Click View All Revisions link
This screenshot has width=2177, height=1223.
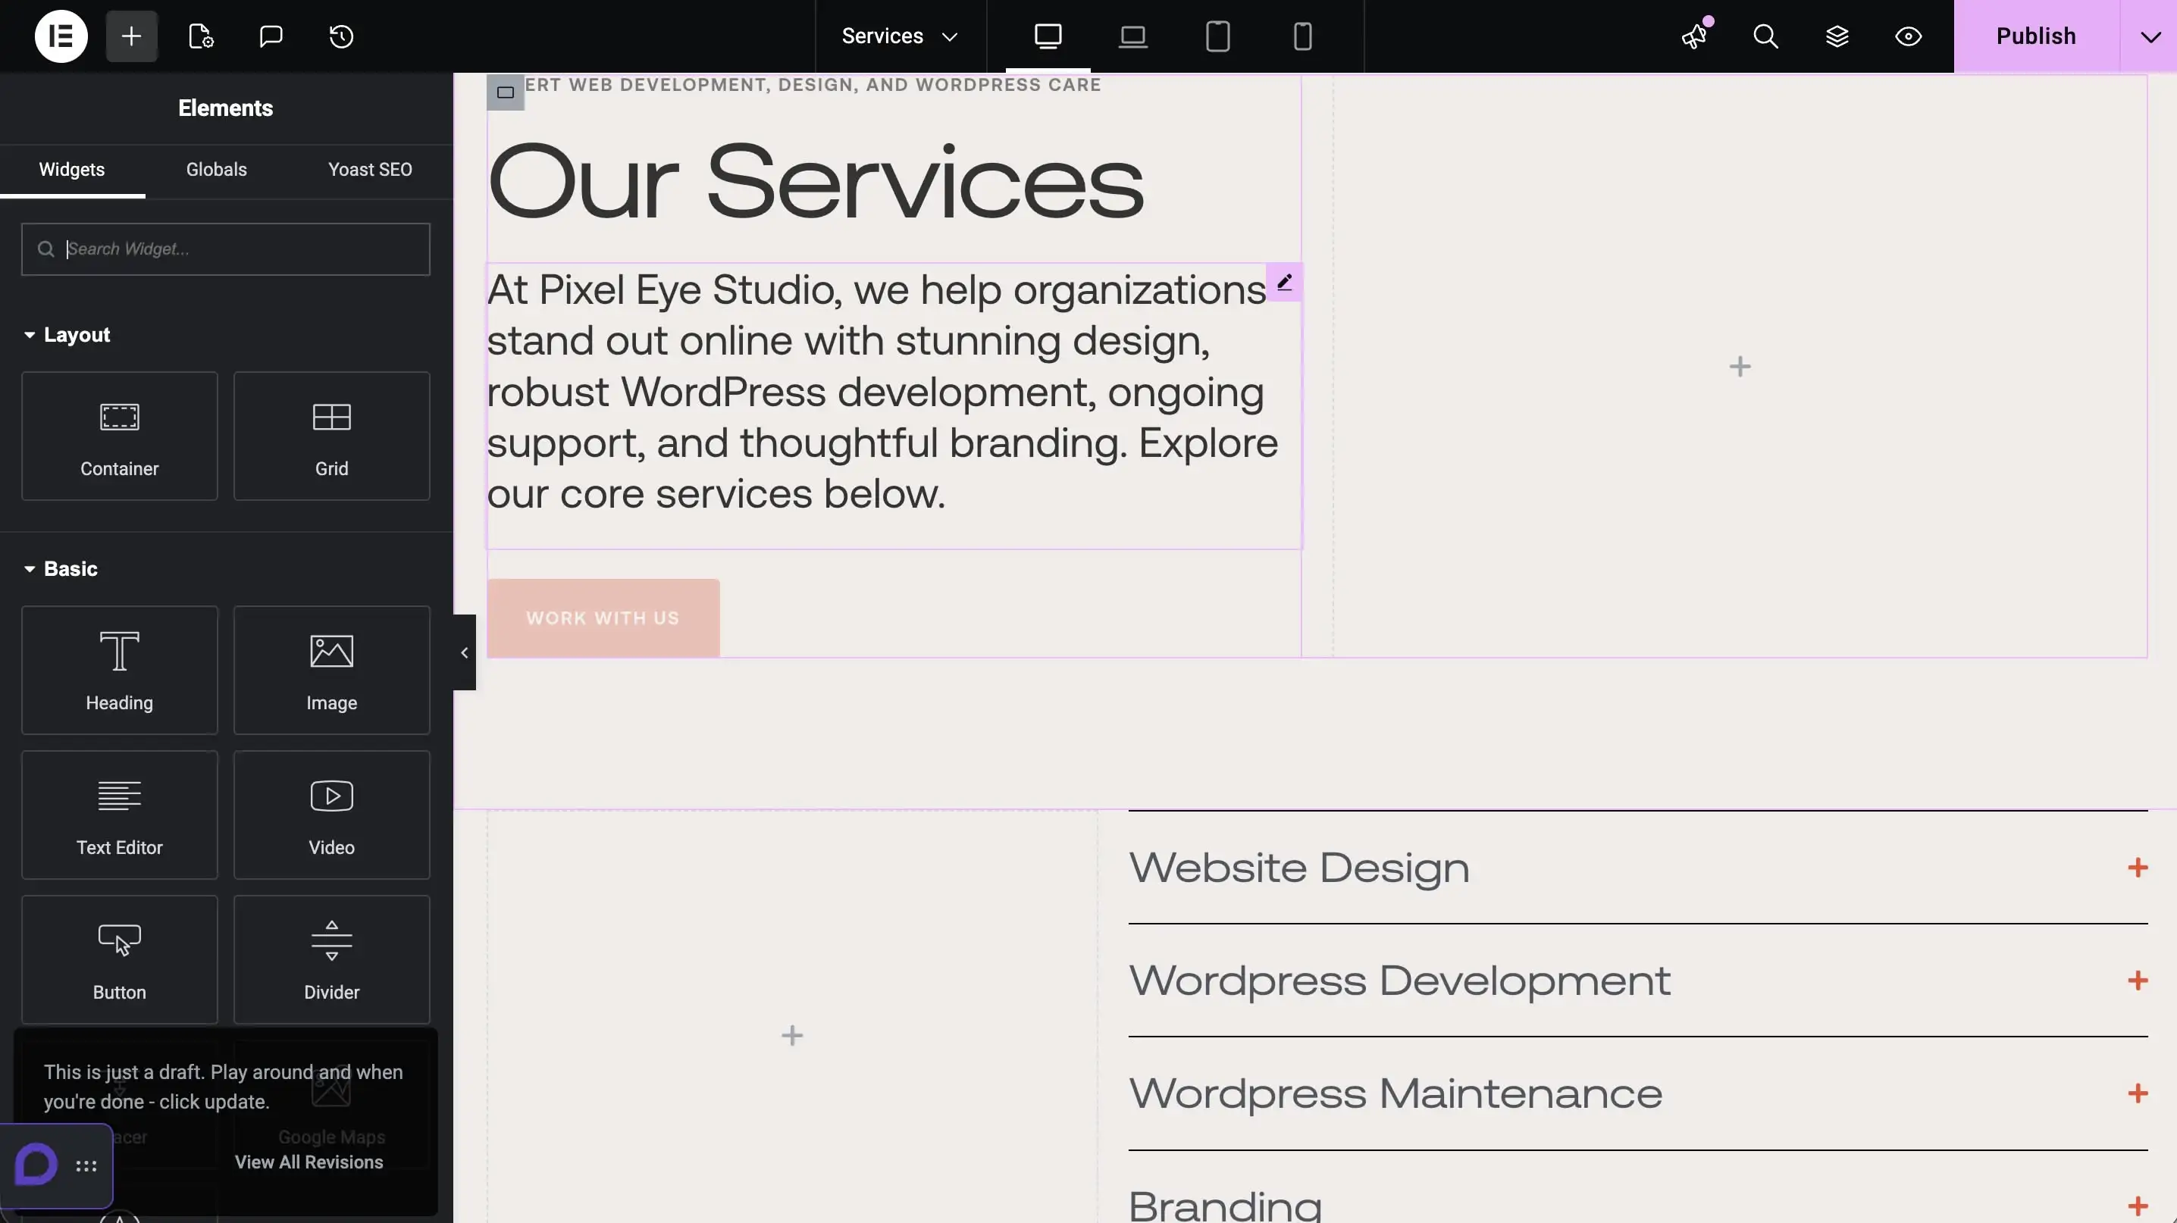309,1162
